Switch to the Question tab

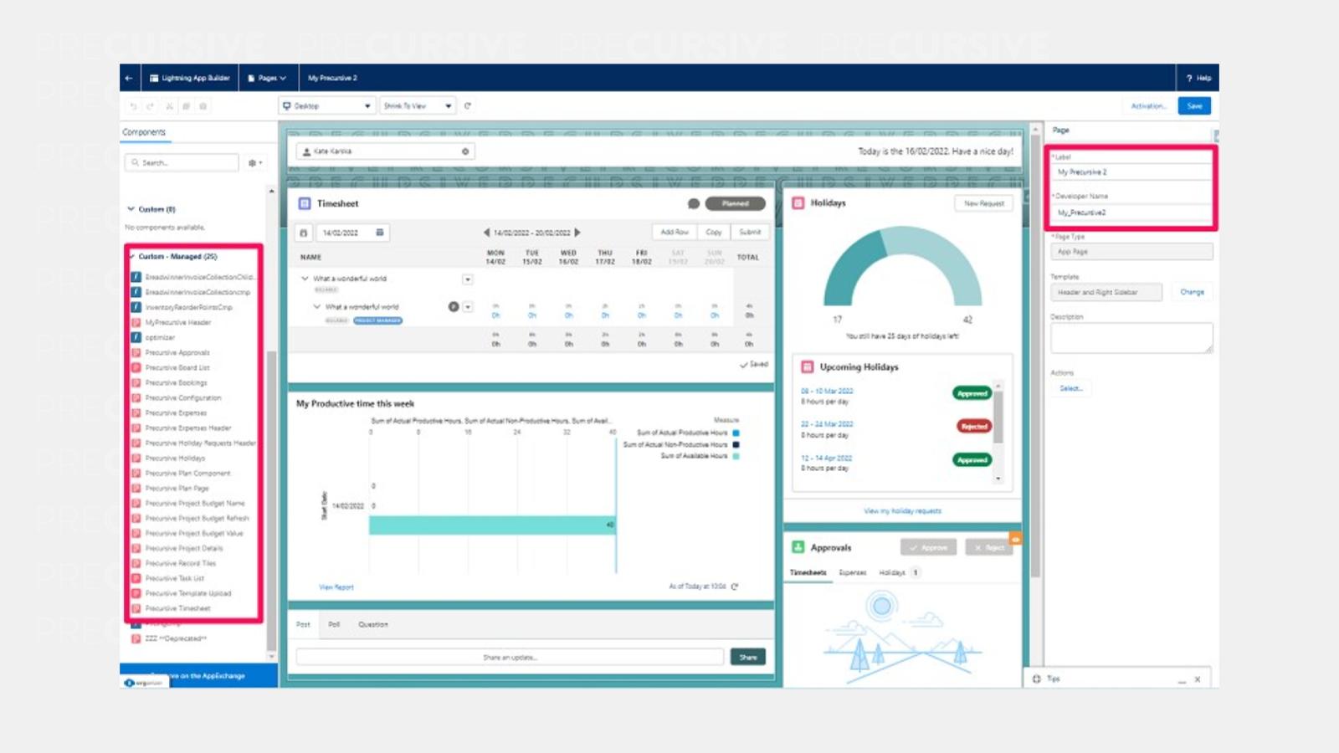point(373,624)
